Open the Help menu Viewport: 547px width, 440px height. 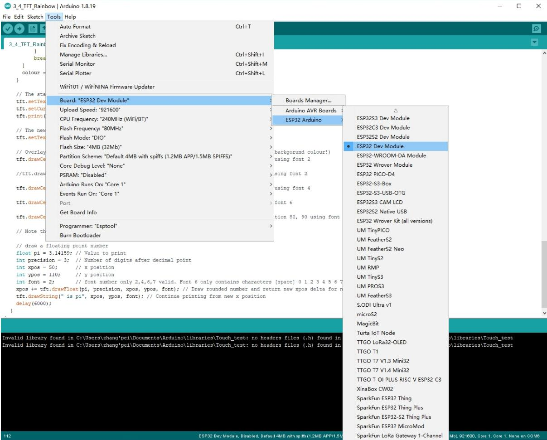tap(70, 17)
